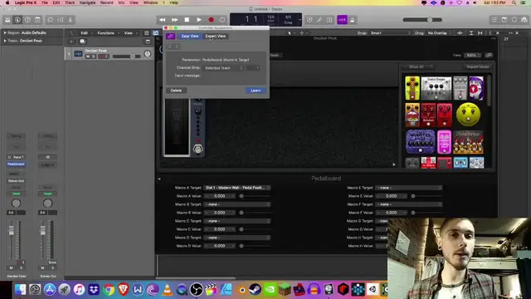Open the Record menu in menu bar
The height and width of the screenshot is (299, 531).
(x=107, y=2)
